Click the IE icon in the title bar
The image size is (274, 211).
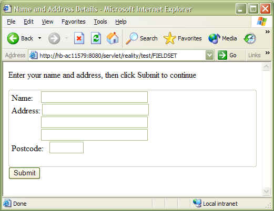click(7, 8)
